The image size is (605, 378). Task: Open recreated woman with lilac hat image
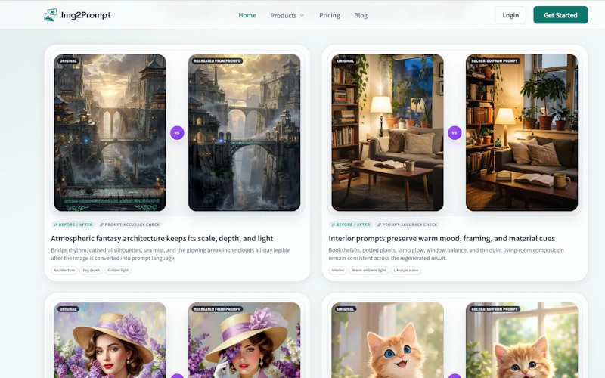pyautogui.click(x=244, y=340)
